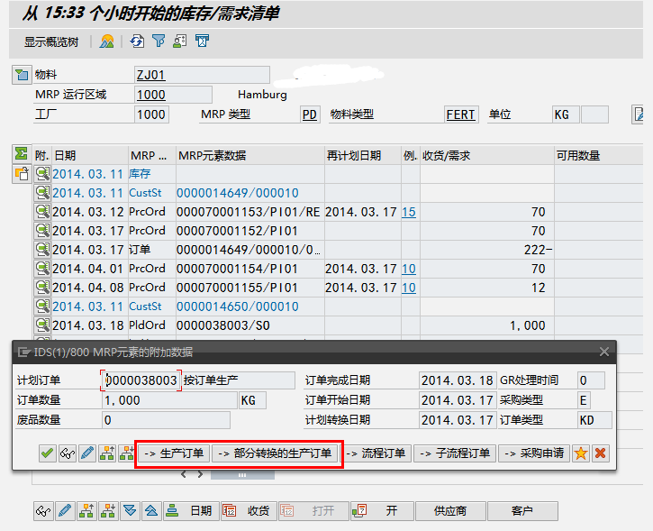Close the MRP元素的附加数据 dialog
This screenshot has width=653, height=531.
click(604, 352)
